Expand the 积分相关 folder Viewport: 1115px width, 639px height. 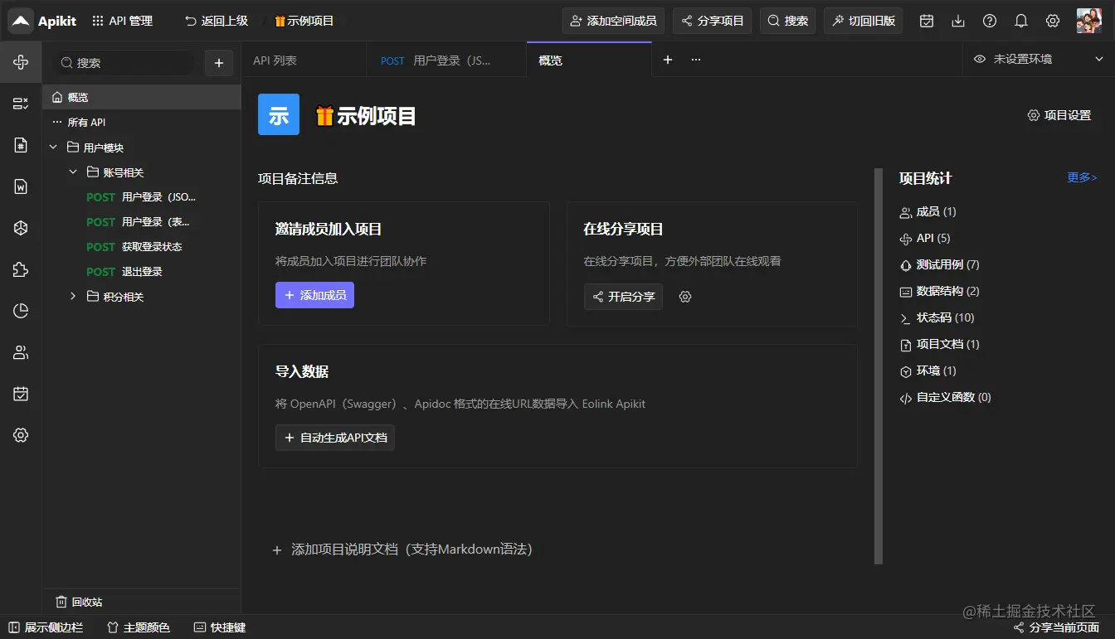[x=73, y=297]
